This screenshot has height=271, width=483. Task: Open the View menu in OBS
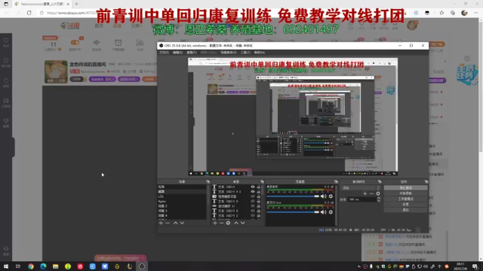(x=191, y=53)
